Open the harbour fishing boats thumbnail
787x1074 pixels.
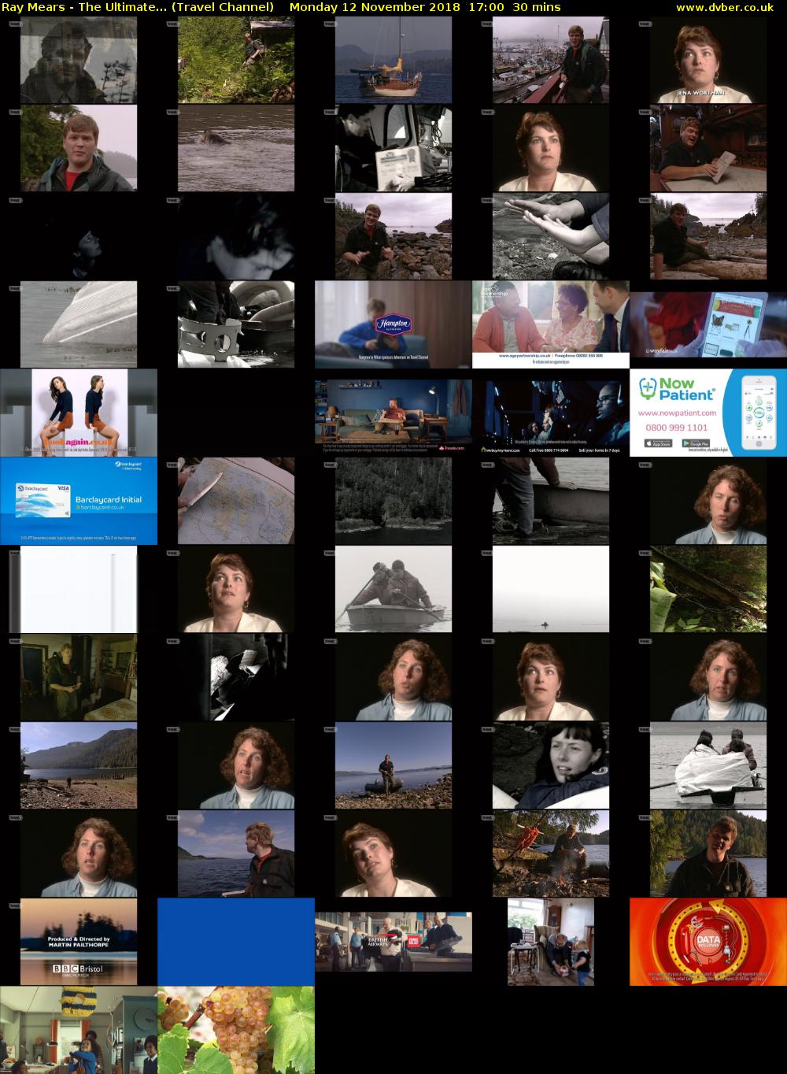pyautogui.click(x=551, y=60)
